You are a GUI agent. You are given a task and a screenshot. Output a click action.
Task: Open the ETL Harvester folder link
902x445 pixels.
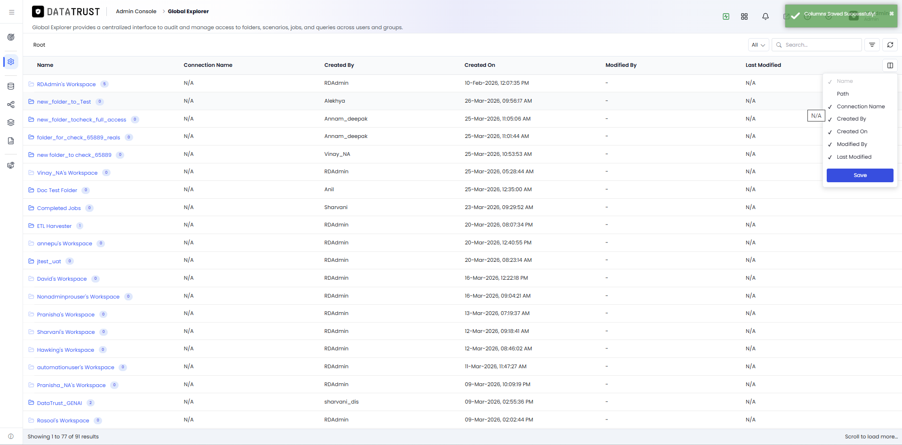[54, 226]
